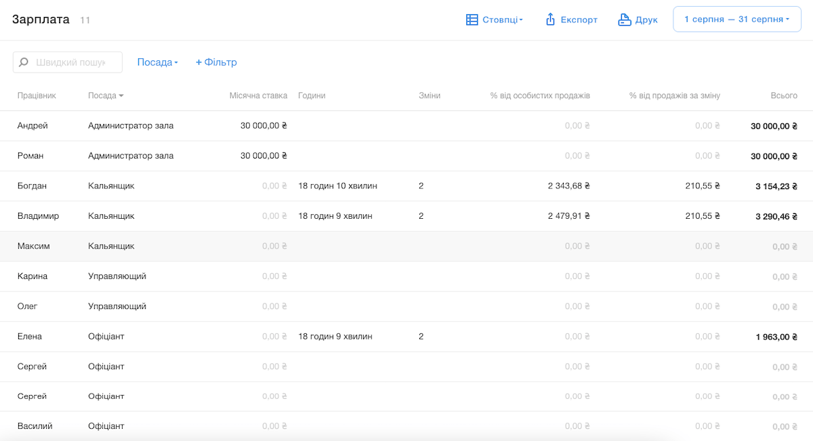Sort by the Посада column header
This screenshot has width=813, height=441.
106,96
